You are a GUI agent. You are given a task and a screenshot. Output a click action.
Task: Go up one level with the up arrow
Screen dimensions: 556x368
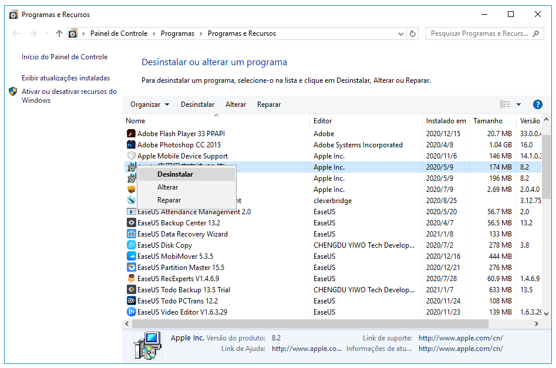(59, 34)
